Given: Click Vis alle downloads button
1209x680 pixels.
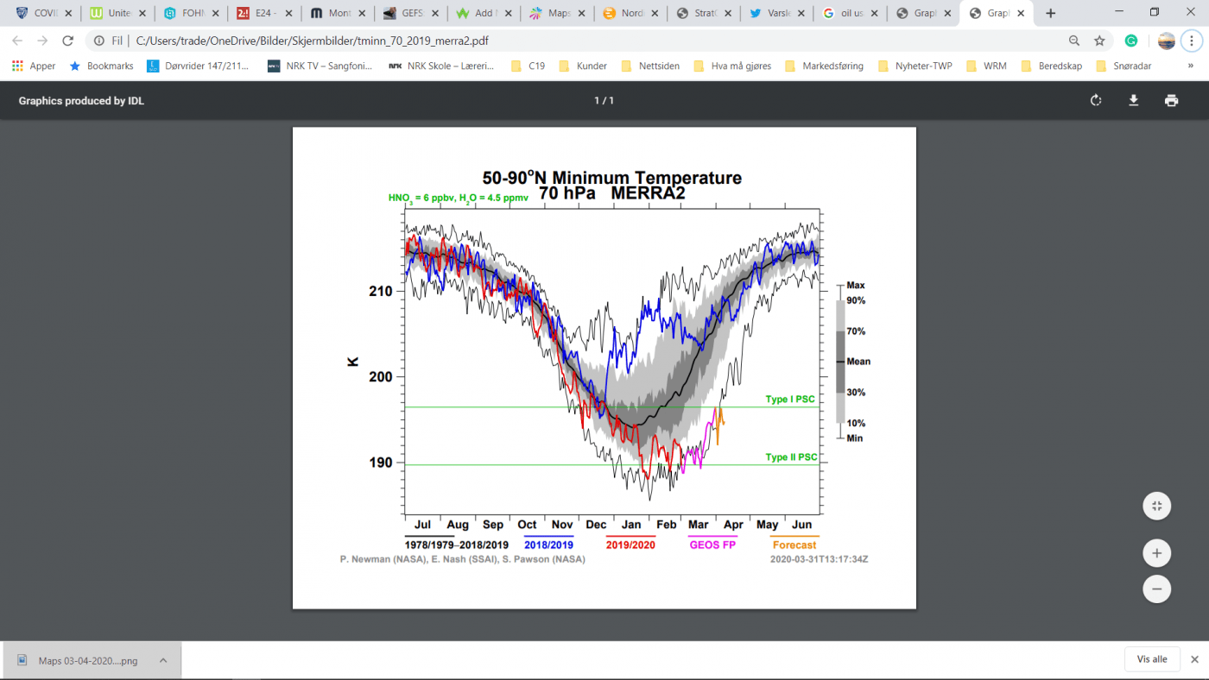Looking at the screenshot, I should 1152,659.
